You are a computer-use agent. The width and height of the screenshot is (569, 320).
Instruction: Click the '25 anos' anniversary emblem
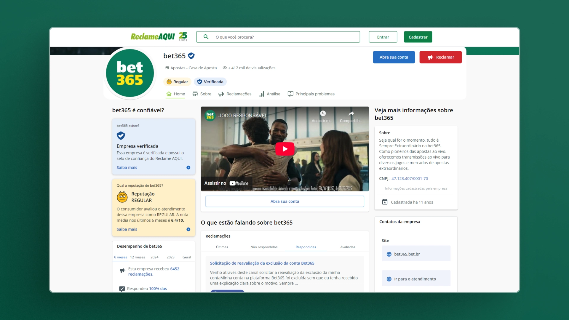tap(183, 37)
